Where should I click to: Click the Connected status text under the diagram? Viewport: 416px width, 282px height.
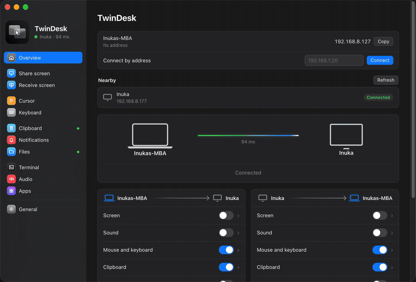248,173
